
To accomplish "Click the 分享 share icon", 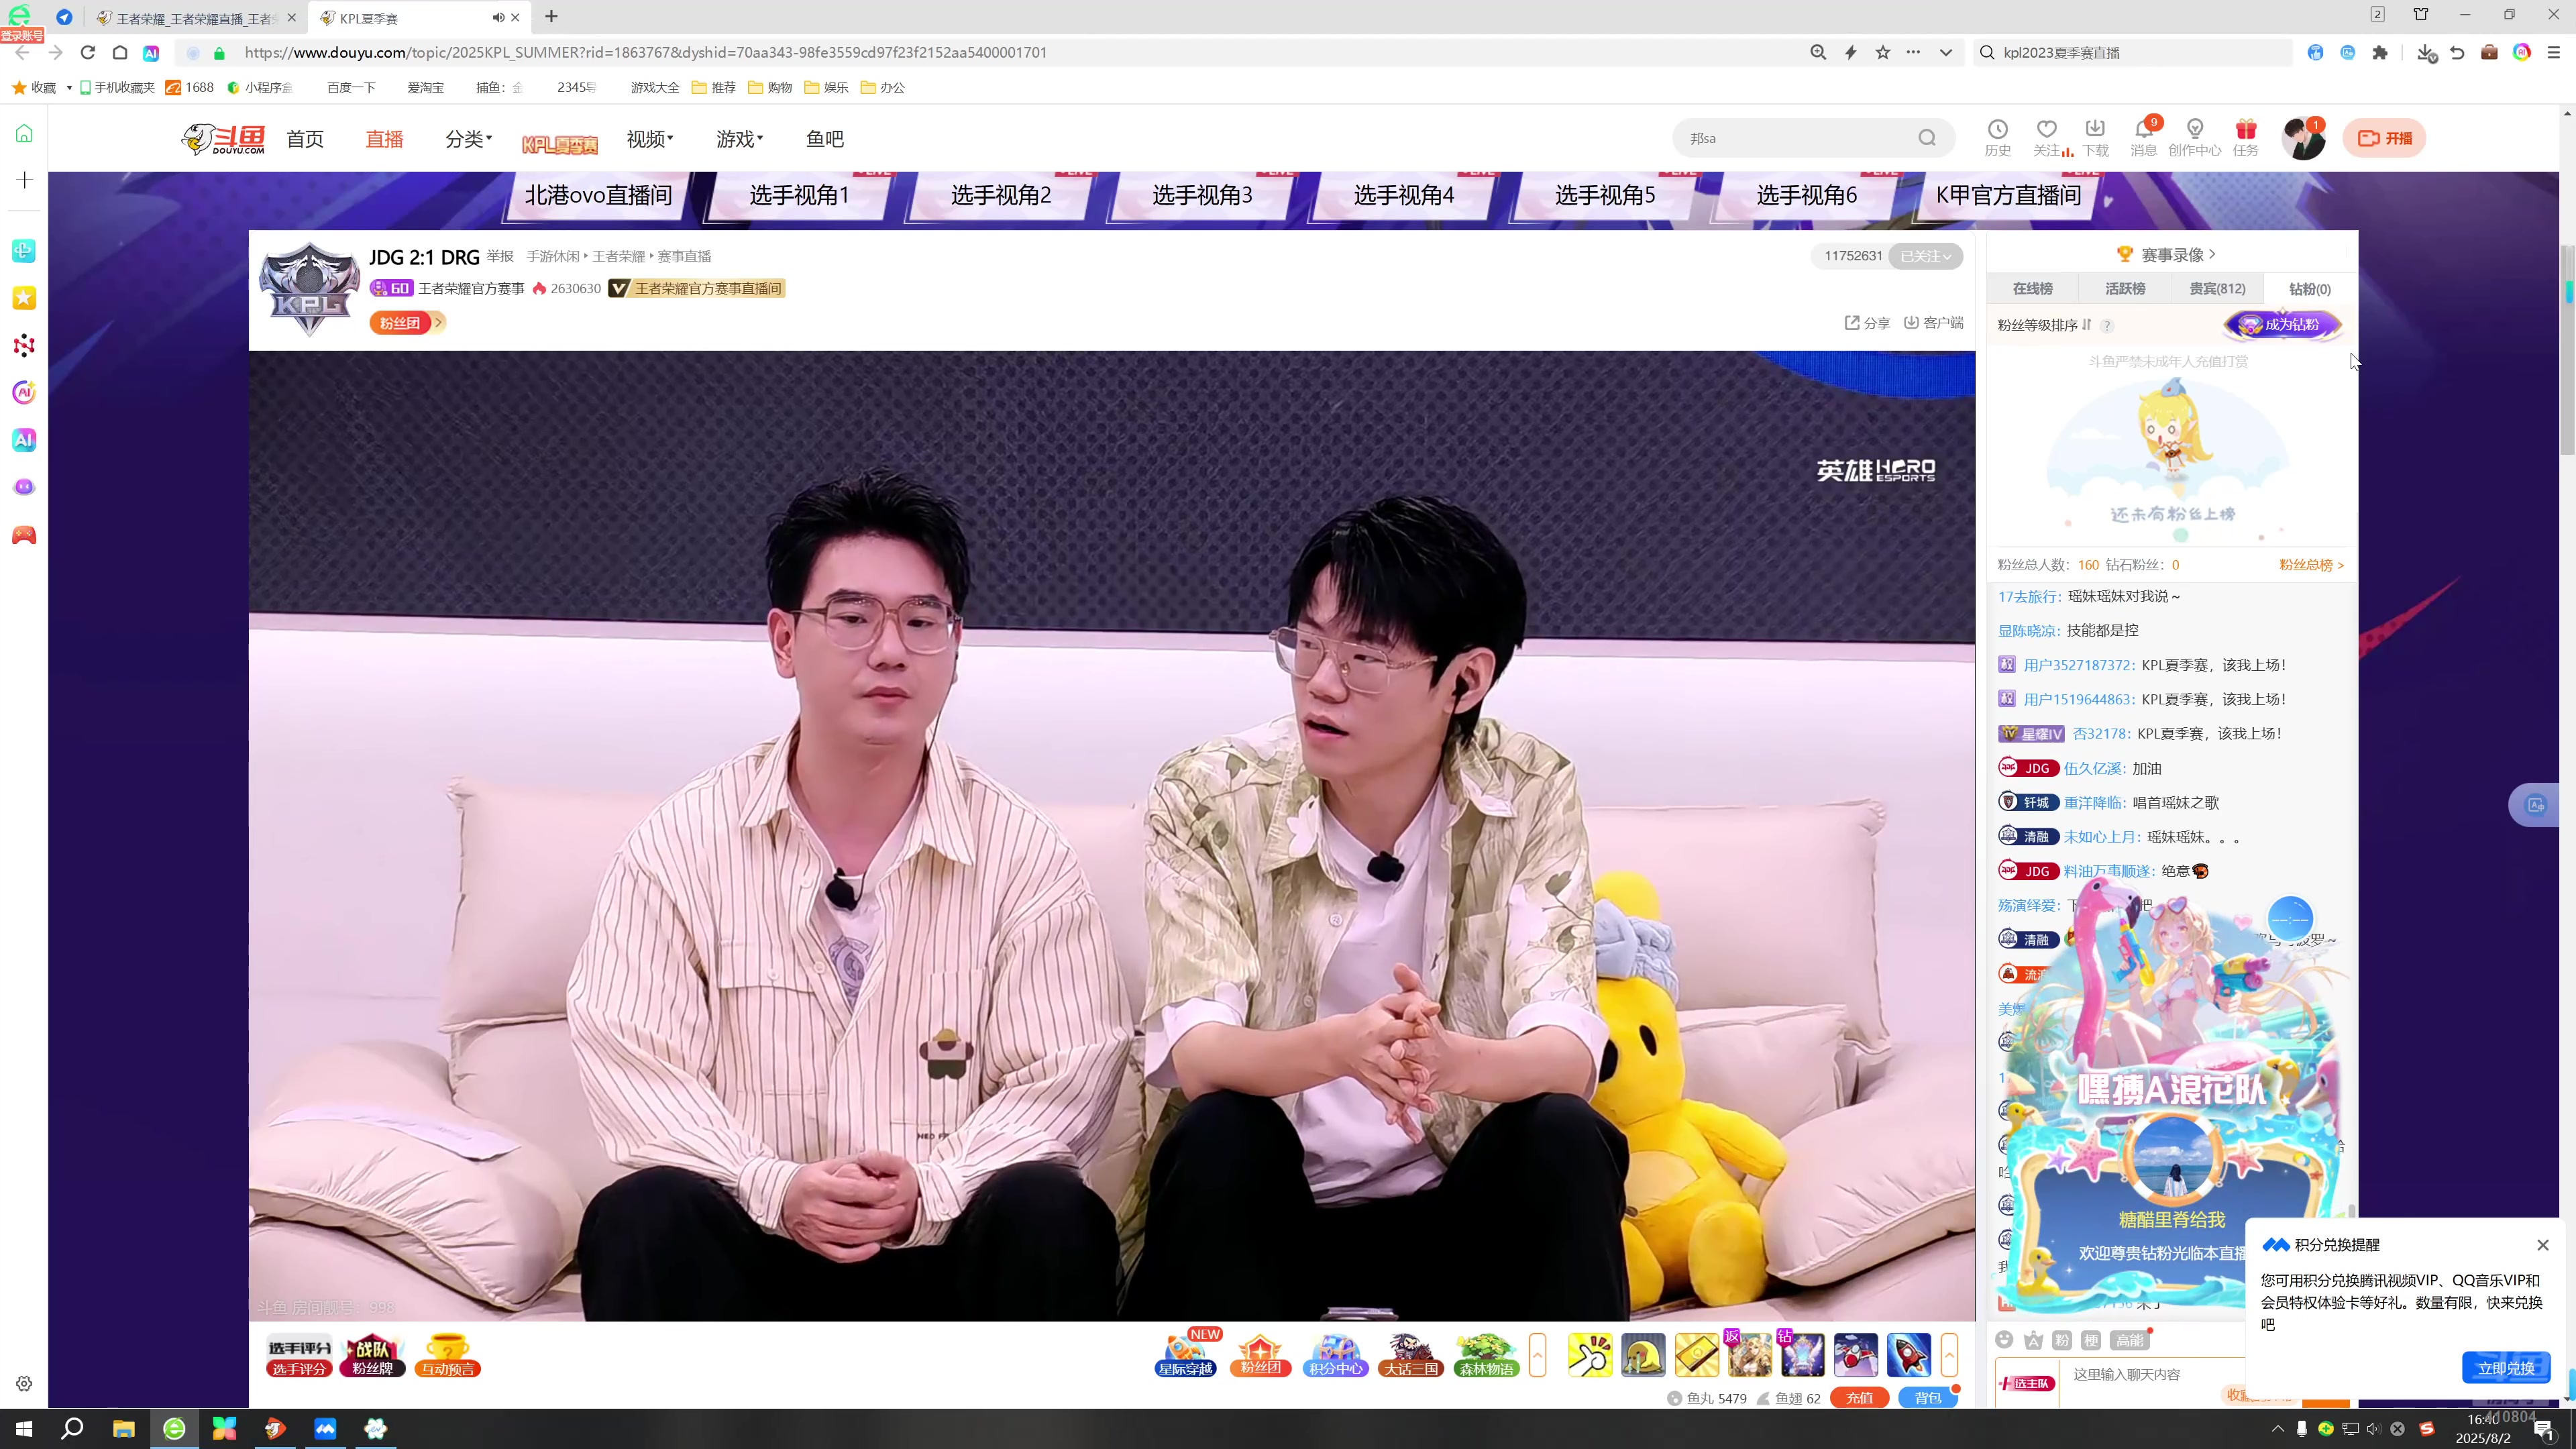I will coord(1867,323).
